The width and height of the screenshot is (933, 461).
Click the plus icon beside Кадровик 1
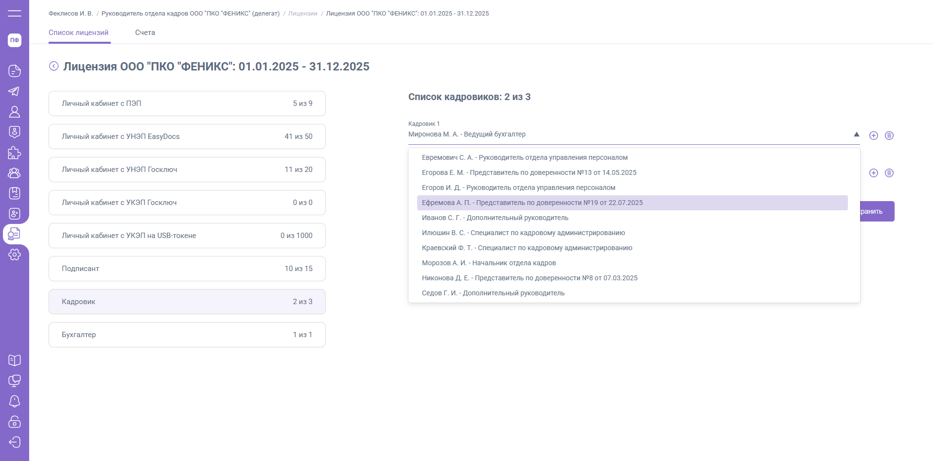click(874, 136)
